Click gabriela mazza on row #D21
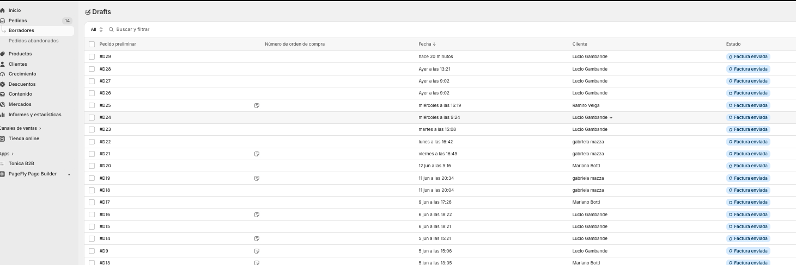The image size is (796, 265). [x=588, y=154]
